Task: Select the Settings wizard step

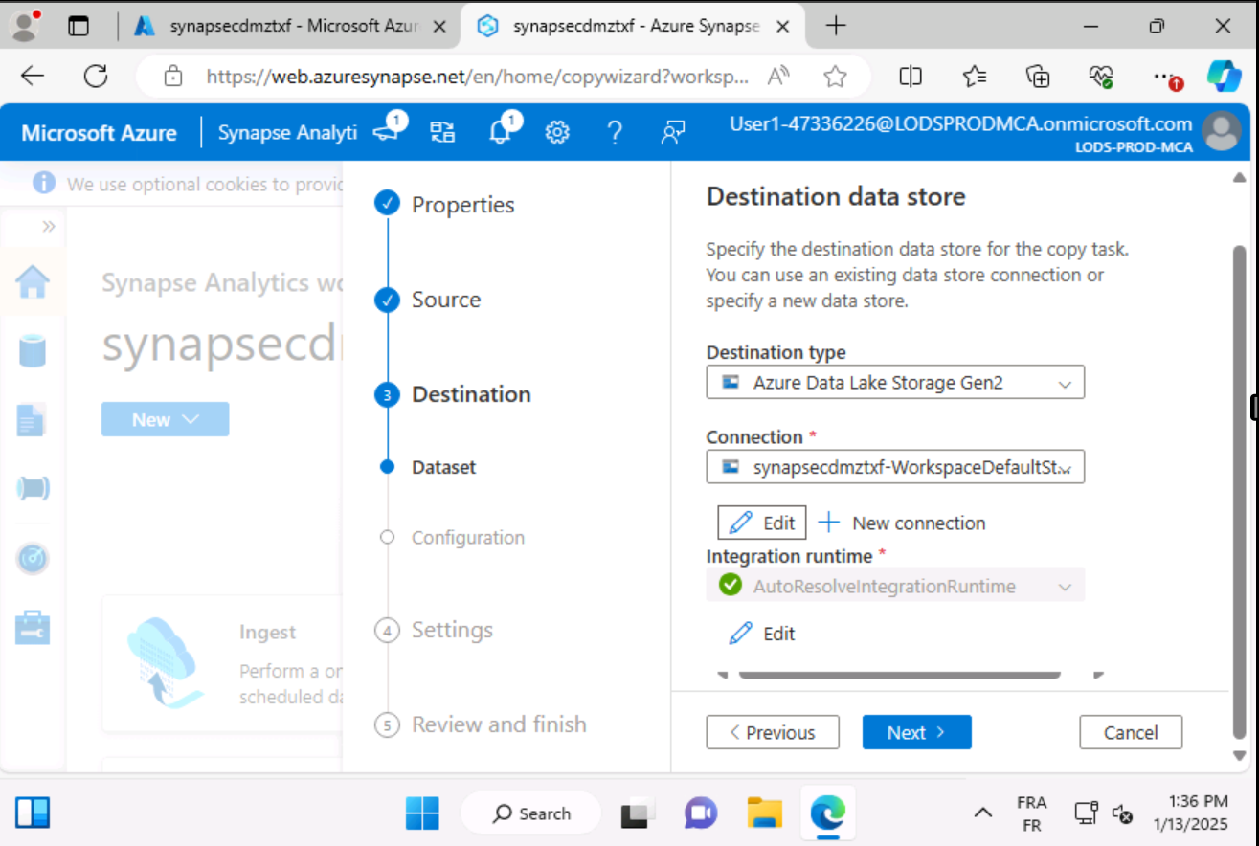Action: [x=452, y=631]
